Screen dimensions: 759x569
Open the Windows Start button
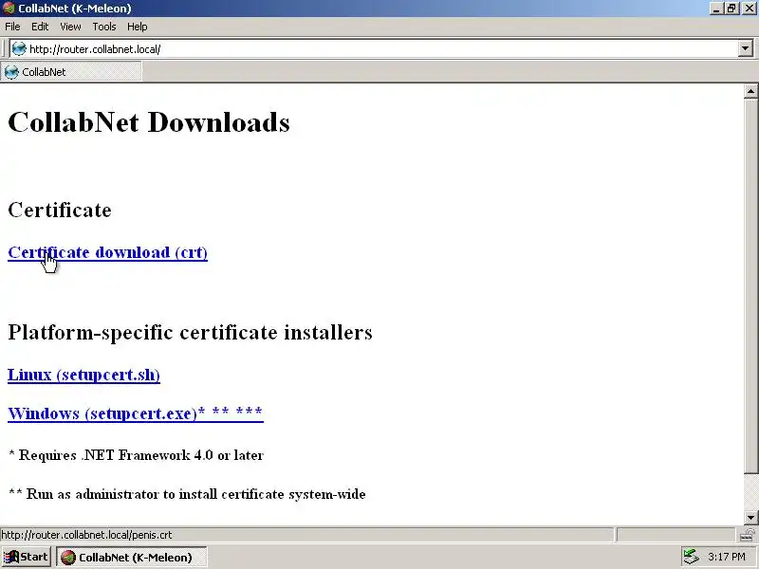click(x=27, y=557)
